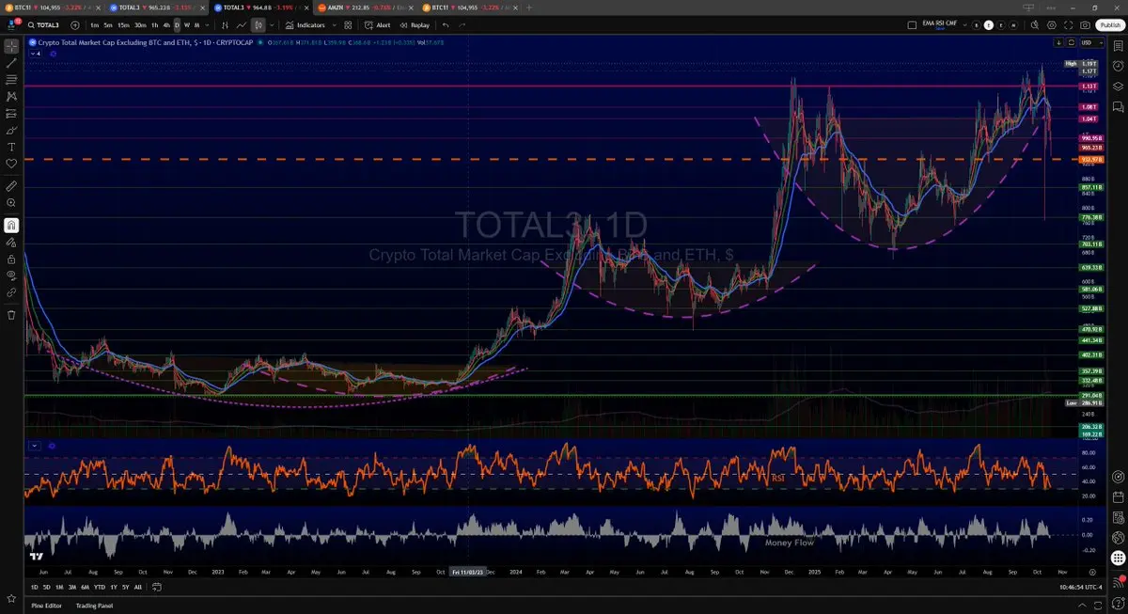Switch to the 1m timeframe
This screenshot has width=1128, height=614.
tap(95, 25)
